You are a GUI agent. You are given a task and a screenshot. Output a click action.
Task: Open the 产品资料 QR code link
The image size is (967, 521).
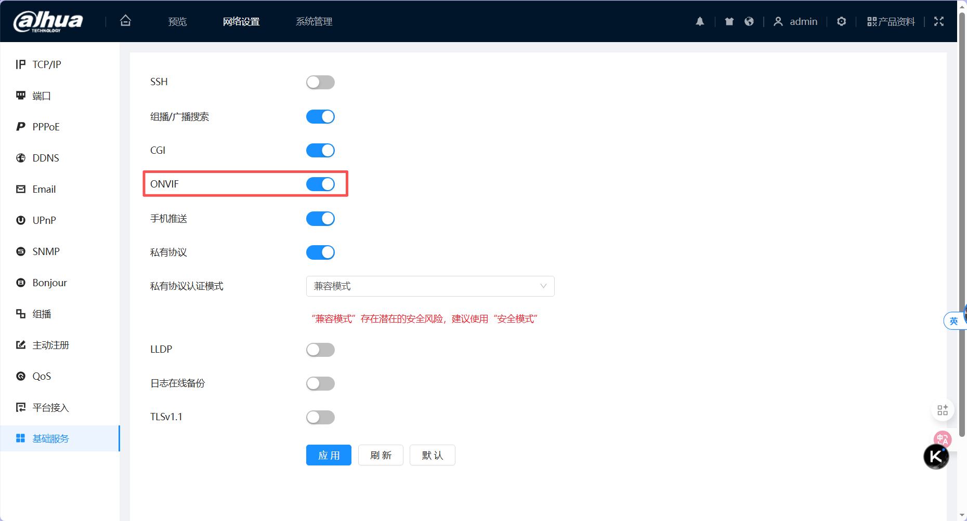pos(891,21)
